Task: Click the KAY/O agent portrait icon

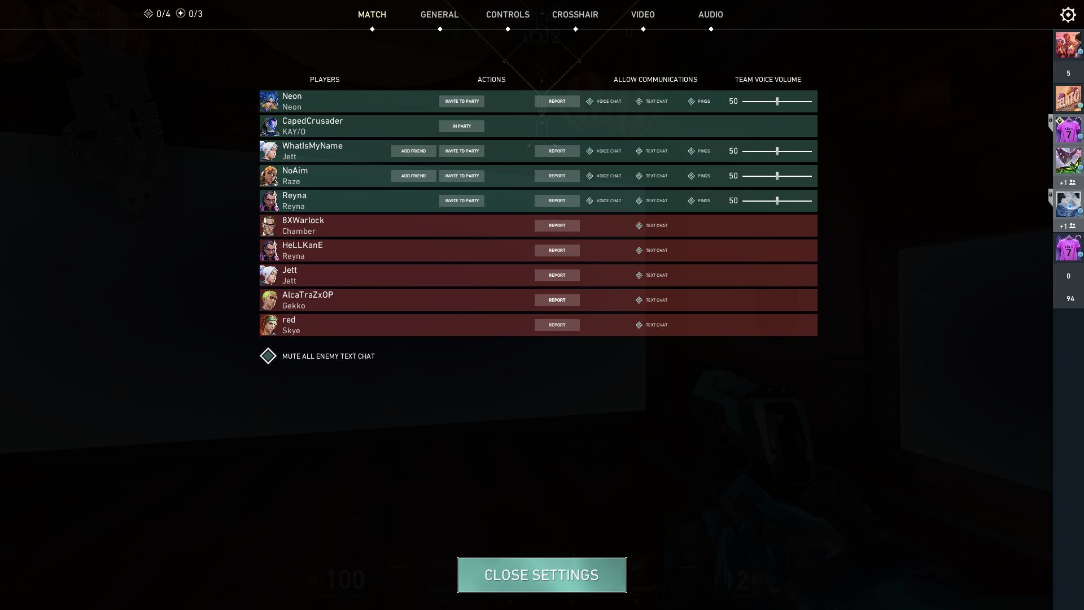Action: [268, 126]
